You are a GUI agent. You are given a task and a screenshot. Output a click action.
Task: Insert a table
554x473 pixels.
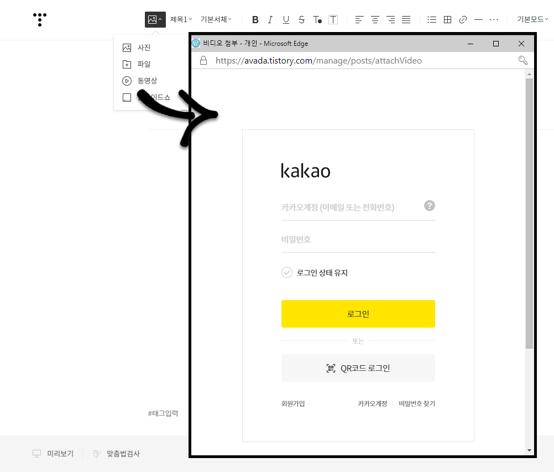(447, 20)
